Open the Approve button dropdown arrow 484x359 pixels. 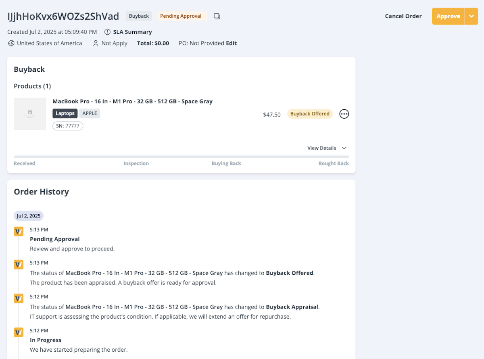(x=471, y=16)
